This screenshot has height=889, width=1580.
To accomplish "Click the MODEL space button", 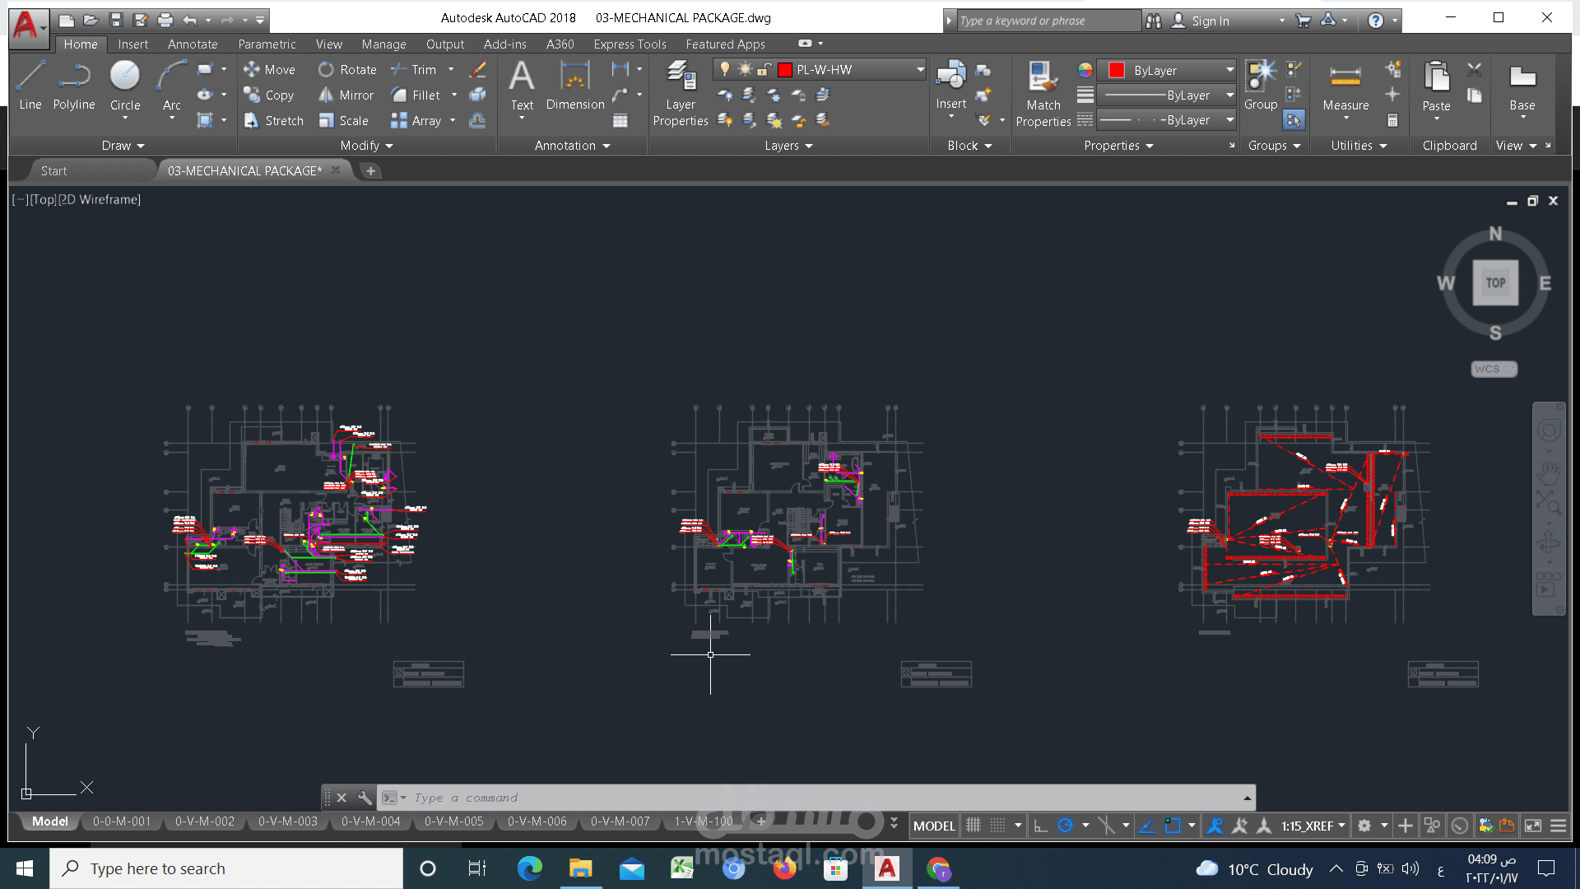I will coord(934,826).
